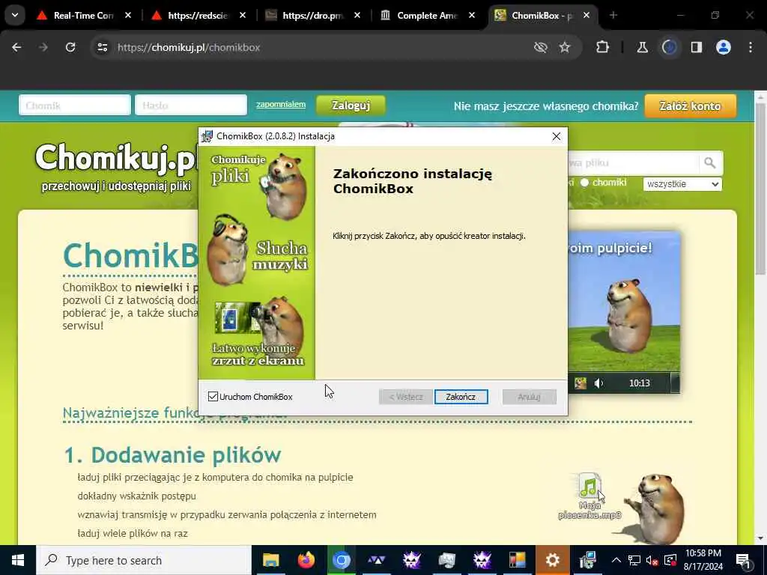
Task: Click the hamster icon in preview taskbar
Action: (x=580, y=383)
